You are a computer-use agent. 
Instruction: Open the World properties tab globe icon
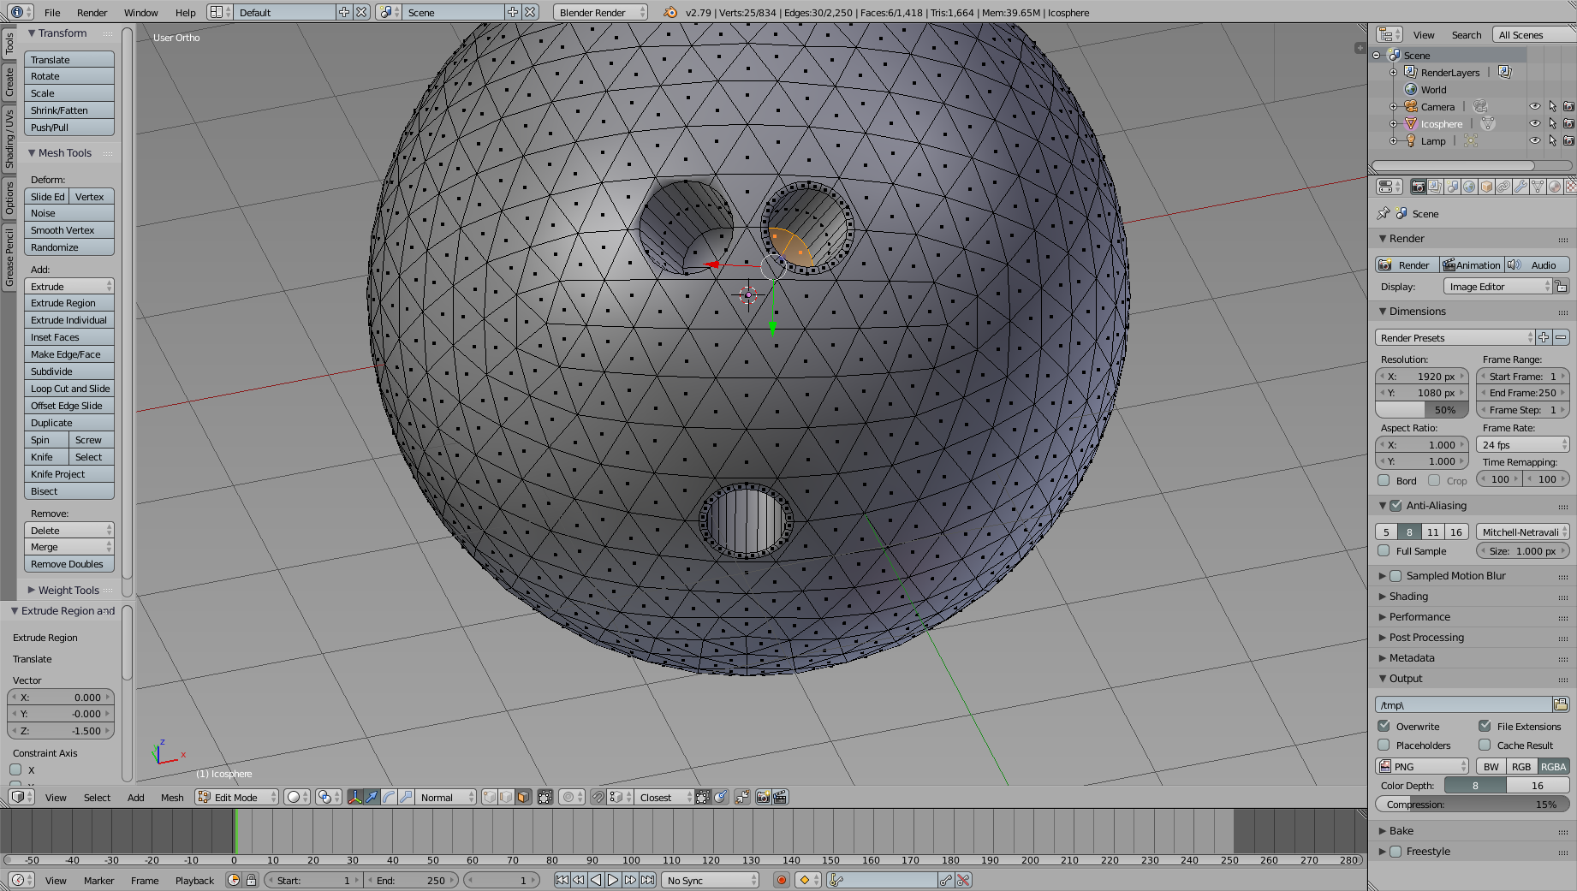[1469, 187]
